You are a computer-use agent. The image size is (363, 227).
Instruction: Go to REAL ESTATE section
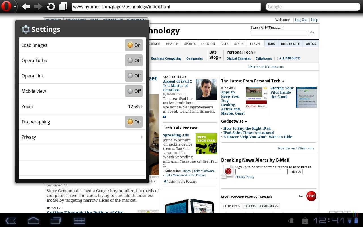pyautogui.click(x=290, y=44)
